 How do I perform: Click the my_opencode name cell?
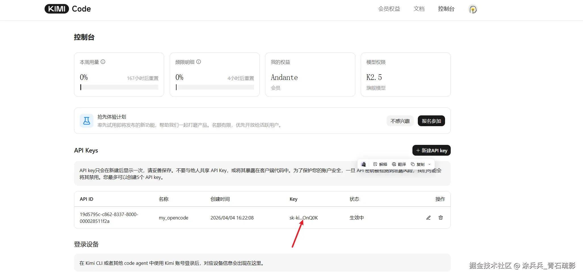(x=173, y=218)
